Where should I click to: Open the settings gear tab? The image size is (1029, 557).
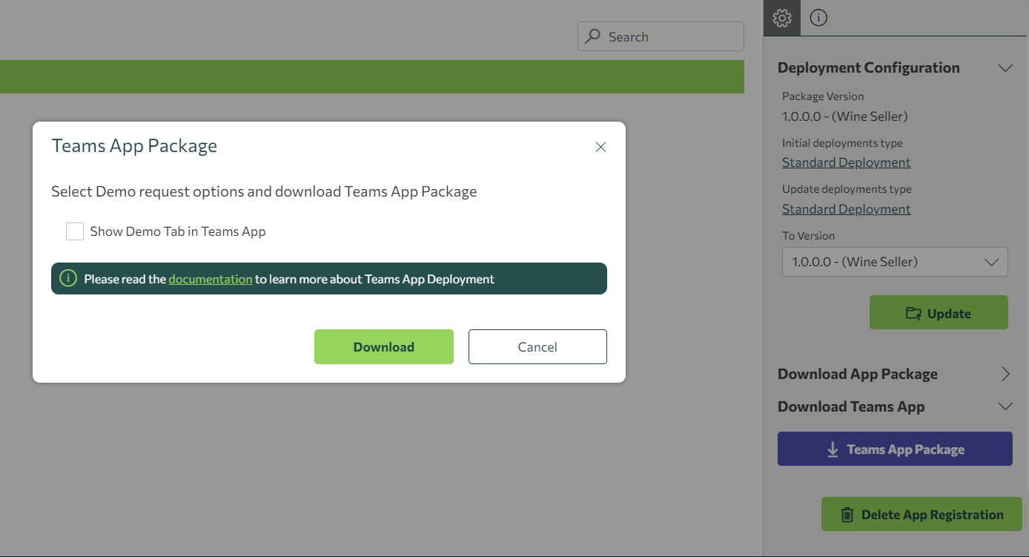(x=782, y=18)
